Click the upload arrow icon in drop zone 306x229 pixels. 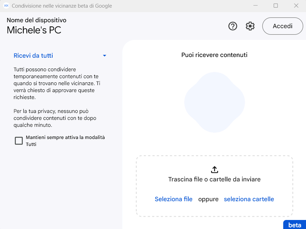214,170
